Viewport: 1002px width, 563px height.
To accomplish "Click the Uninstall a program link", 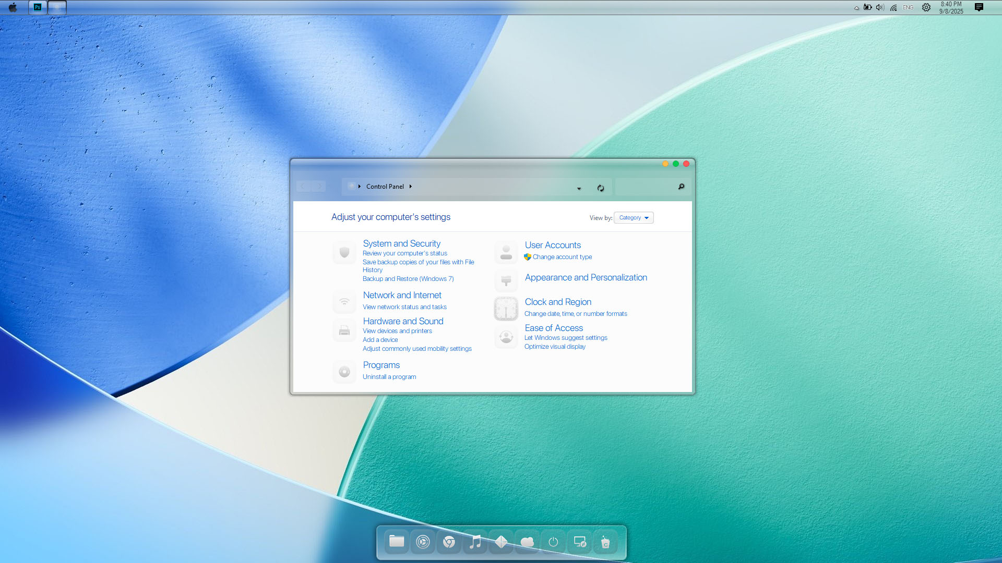I will [389, 377].
